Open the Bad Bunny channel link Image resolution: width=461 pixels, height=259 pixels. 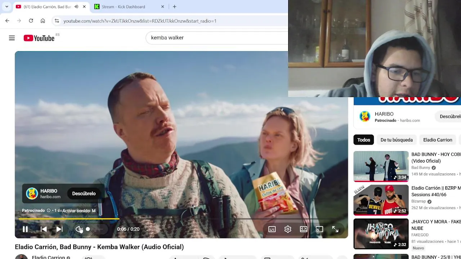pos(421,168)
